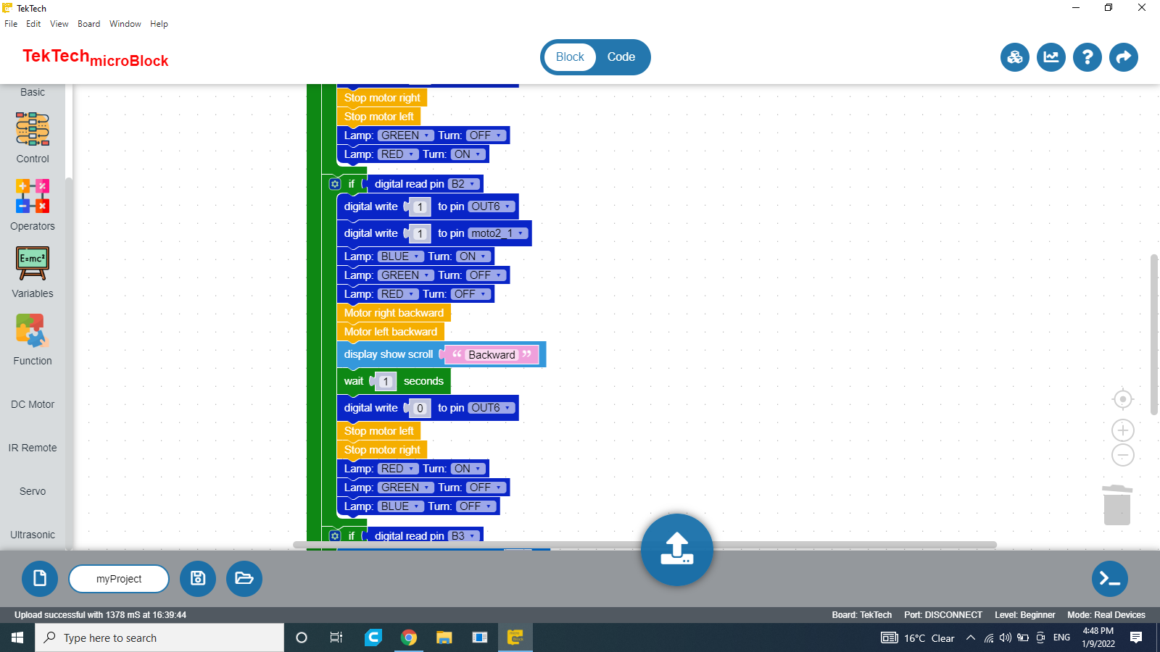
Task: Click the Windows Start button
Action: (17, 638)
